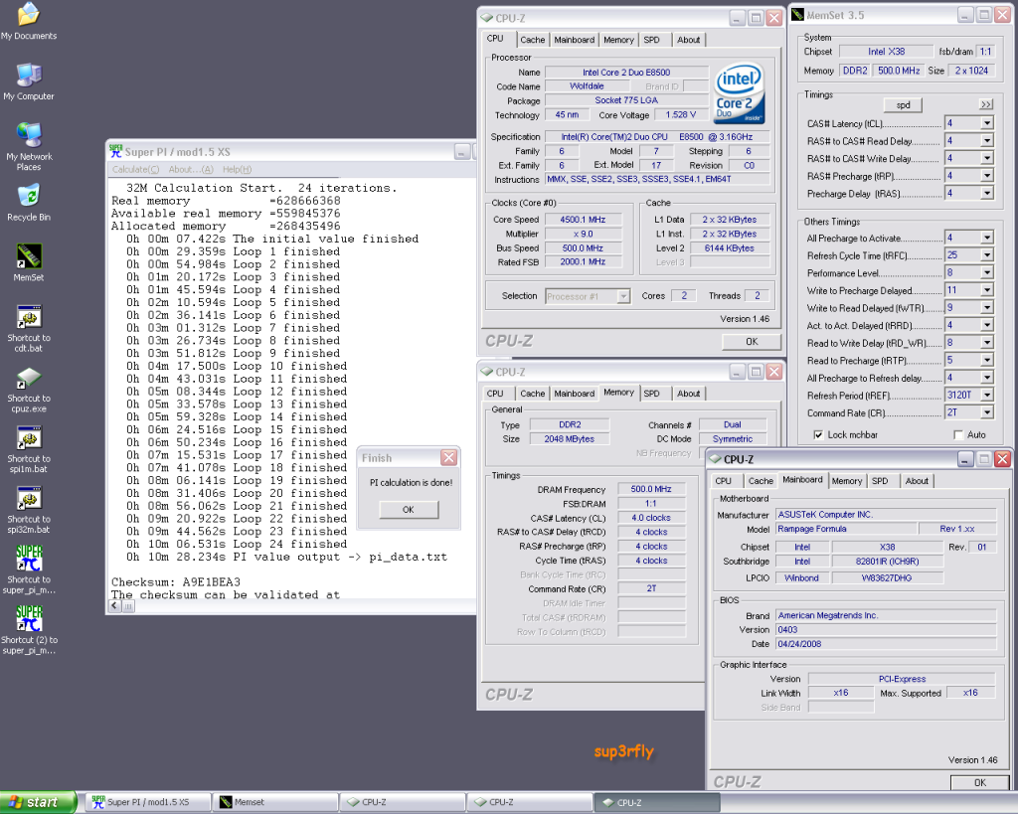Click BIOS date 04/24/2008 field
Screen dimensions: 1018x814
pos(886,644)
